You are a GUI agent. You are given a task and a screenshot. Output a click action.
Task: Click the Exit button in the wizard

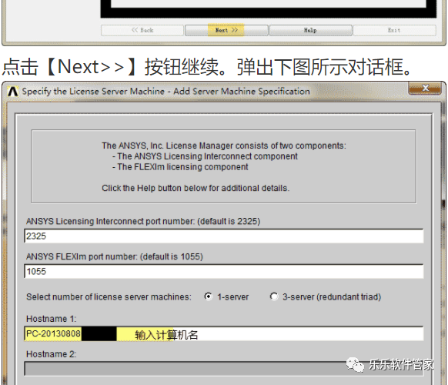pyautogui.click(x=395, y=30)
